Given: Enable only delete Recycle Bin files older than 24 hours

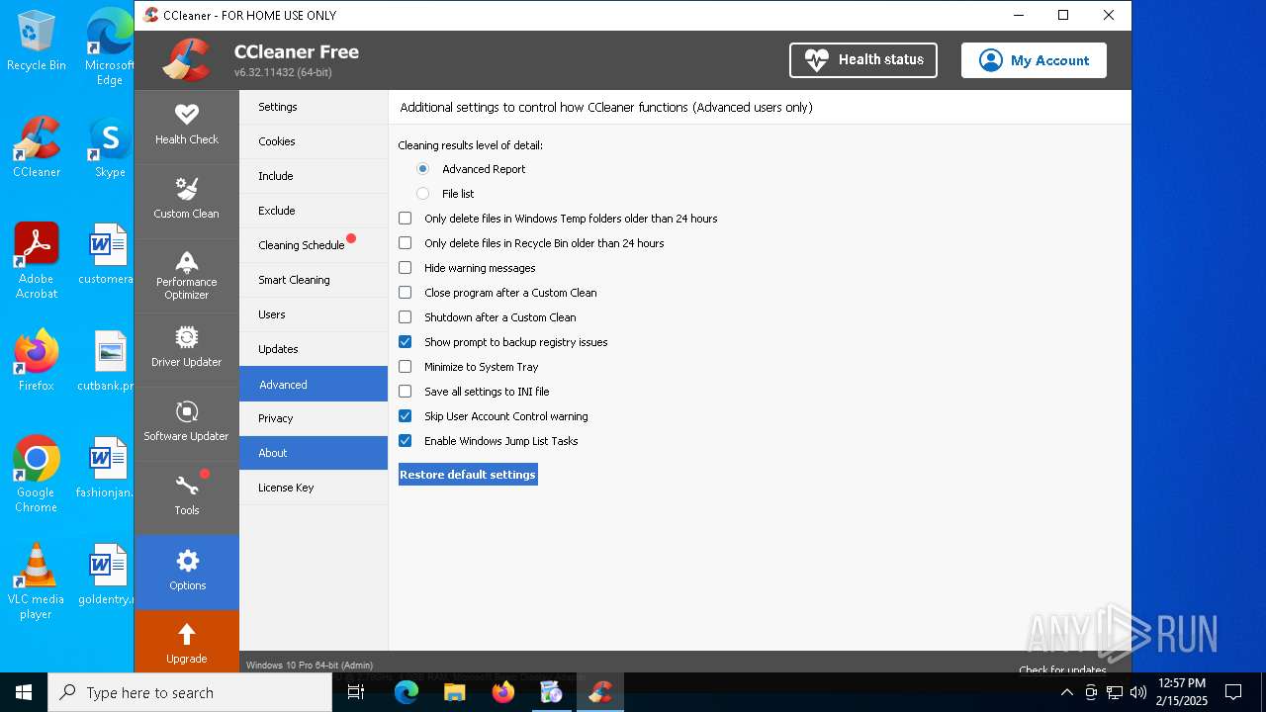Looking at the screenshot, I should 406,243.
